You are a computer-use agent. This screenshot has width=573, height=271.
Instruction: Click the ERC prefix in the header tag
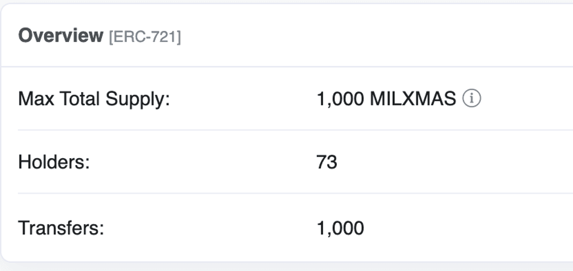128,37
